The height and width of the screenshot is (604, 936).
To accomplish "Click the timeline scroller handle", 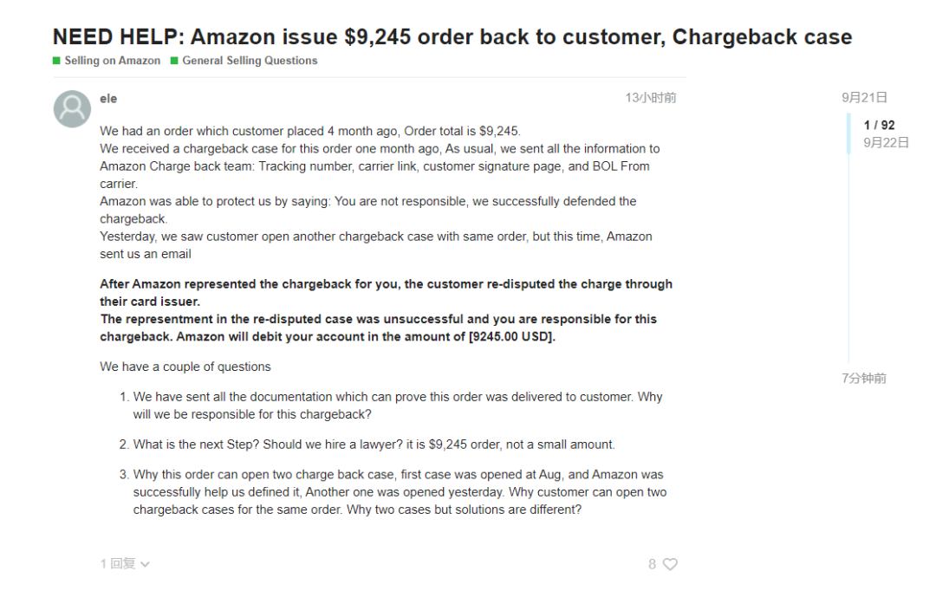I will tap(848, 133).
